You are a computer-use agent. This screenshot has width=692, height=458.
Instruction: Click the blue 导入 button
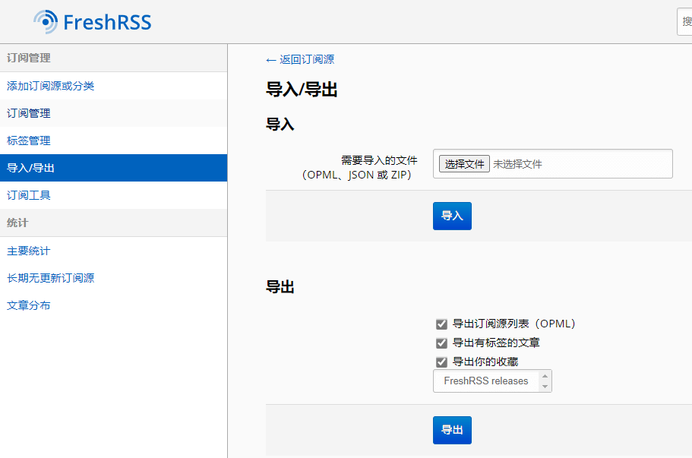tap(452, 216)
